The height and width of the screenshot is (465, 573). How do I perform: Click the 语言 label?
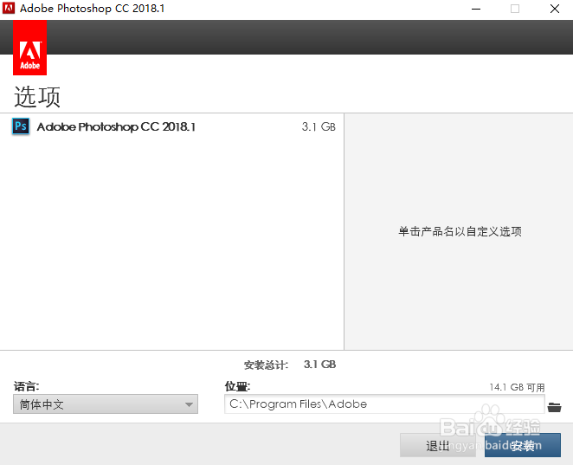point(26,386)
